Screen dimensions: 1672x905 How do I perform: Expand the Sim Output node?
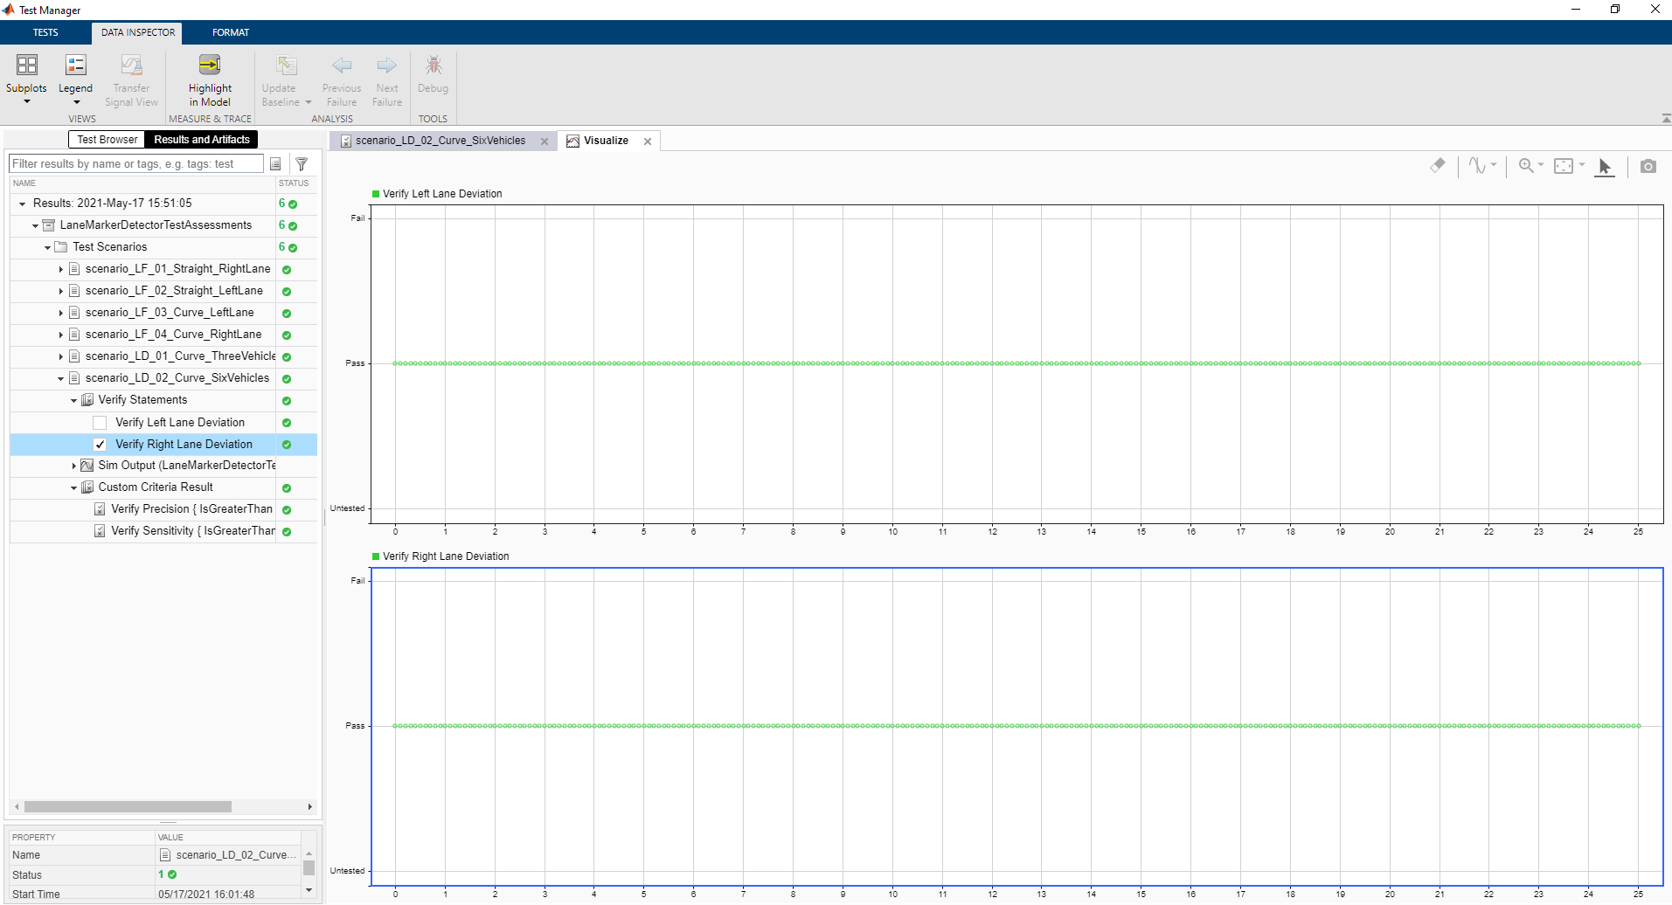(x=73, y=466)
